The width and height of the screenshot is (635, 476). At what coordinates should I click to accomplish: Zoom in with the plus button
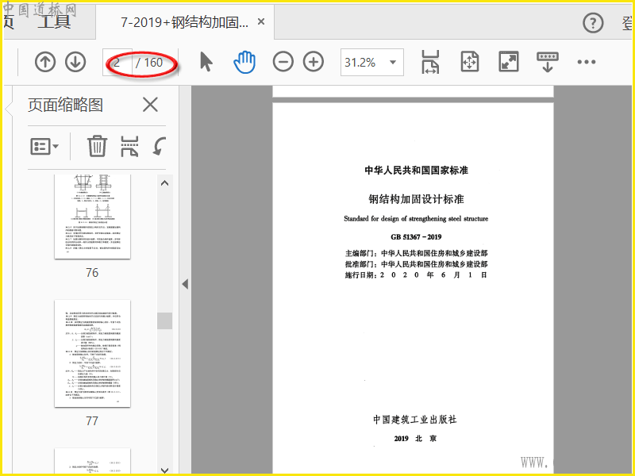coord(314,63)
